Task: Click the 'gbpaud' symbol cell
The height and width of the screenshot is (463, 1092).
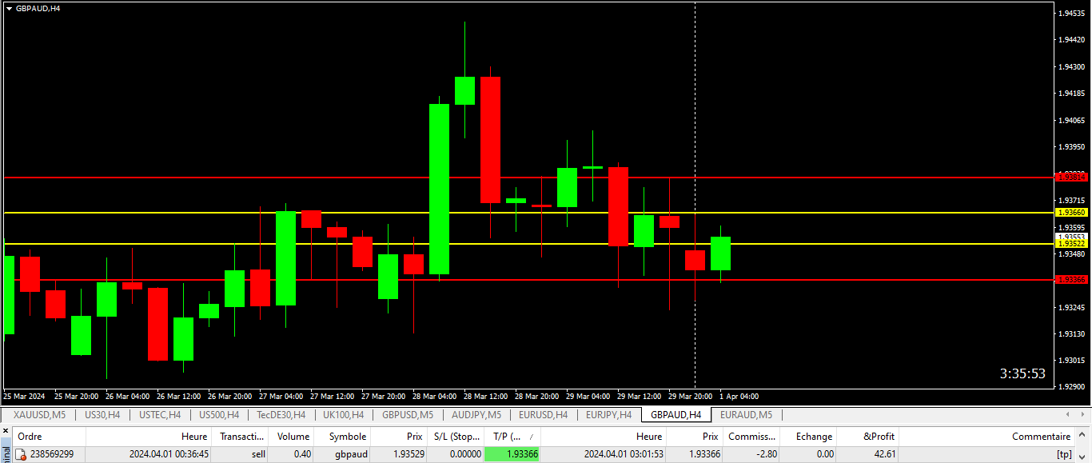Action: (353, 454)
